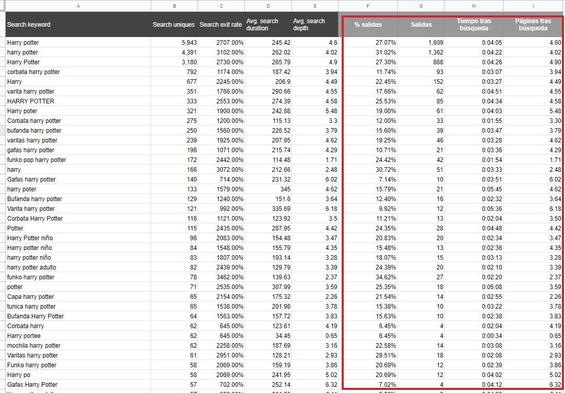Screen dimensions: 565x393
Task: Select the 'tunica harry potter' keyword cell
Action: [x=78, y=306]
